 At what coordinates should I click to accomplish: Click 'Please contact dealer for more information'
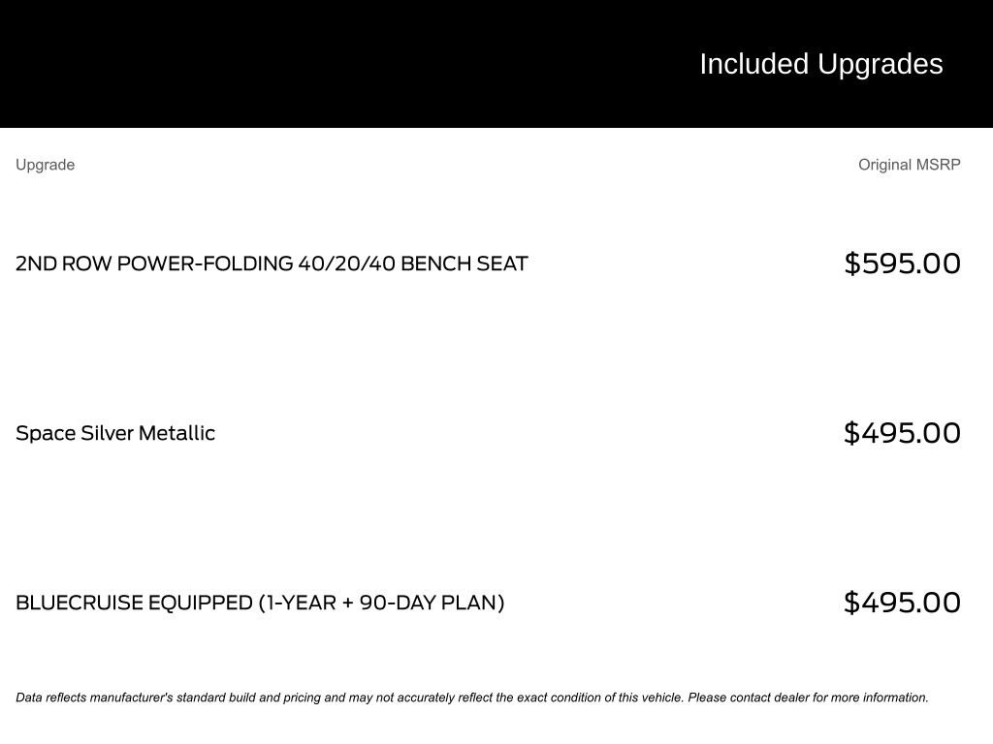pyautogui.click(x=808, y=697)
